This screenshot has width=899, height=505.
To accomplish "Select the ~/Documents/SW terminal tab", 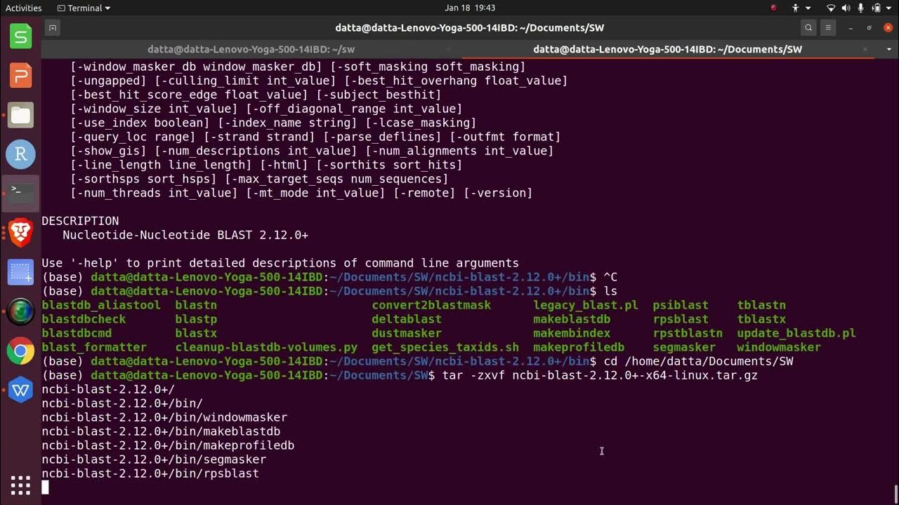I will click(x=667, y=49).
